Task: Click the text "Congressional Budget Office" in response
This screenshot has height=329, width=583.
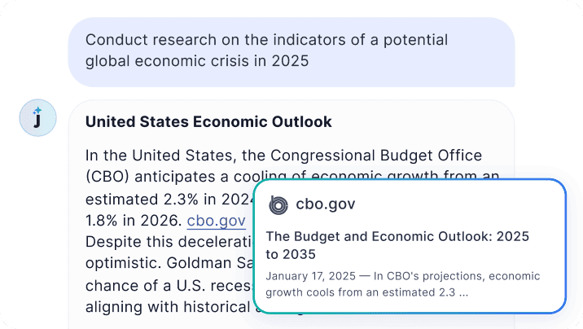Action: tap(376, 156)
